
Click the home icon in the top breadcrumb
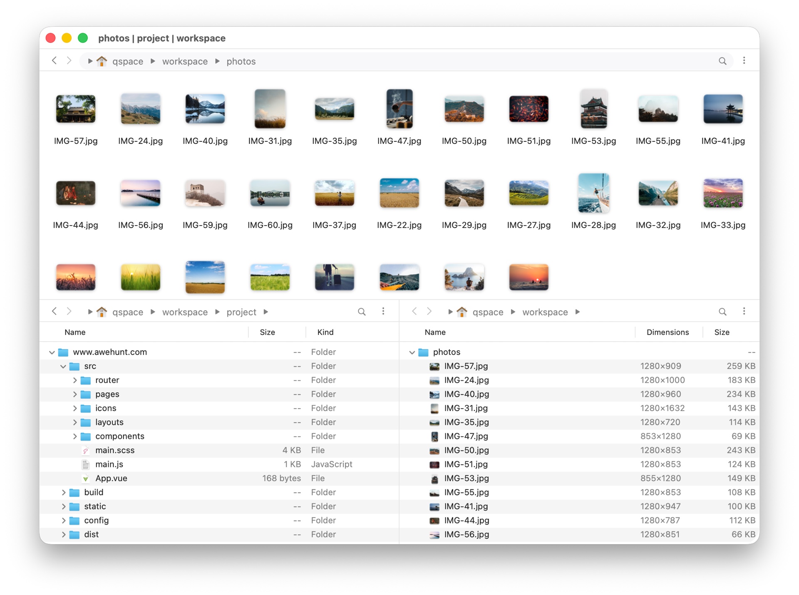coord(102,61)
